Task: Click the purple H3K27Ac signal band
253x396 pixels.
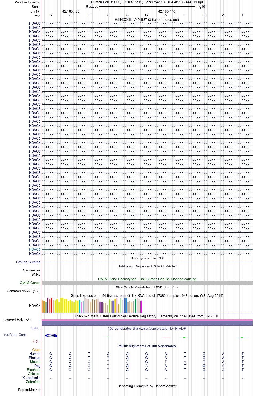Action: pyautogui.click(x=147, y=323)
